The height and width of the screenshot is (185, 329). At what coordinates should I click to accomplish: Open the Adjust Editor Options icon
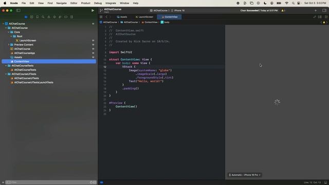click(320, 17)
